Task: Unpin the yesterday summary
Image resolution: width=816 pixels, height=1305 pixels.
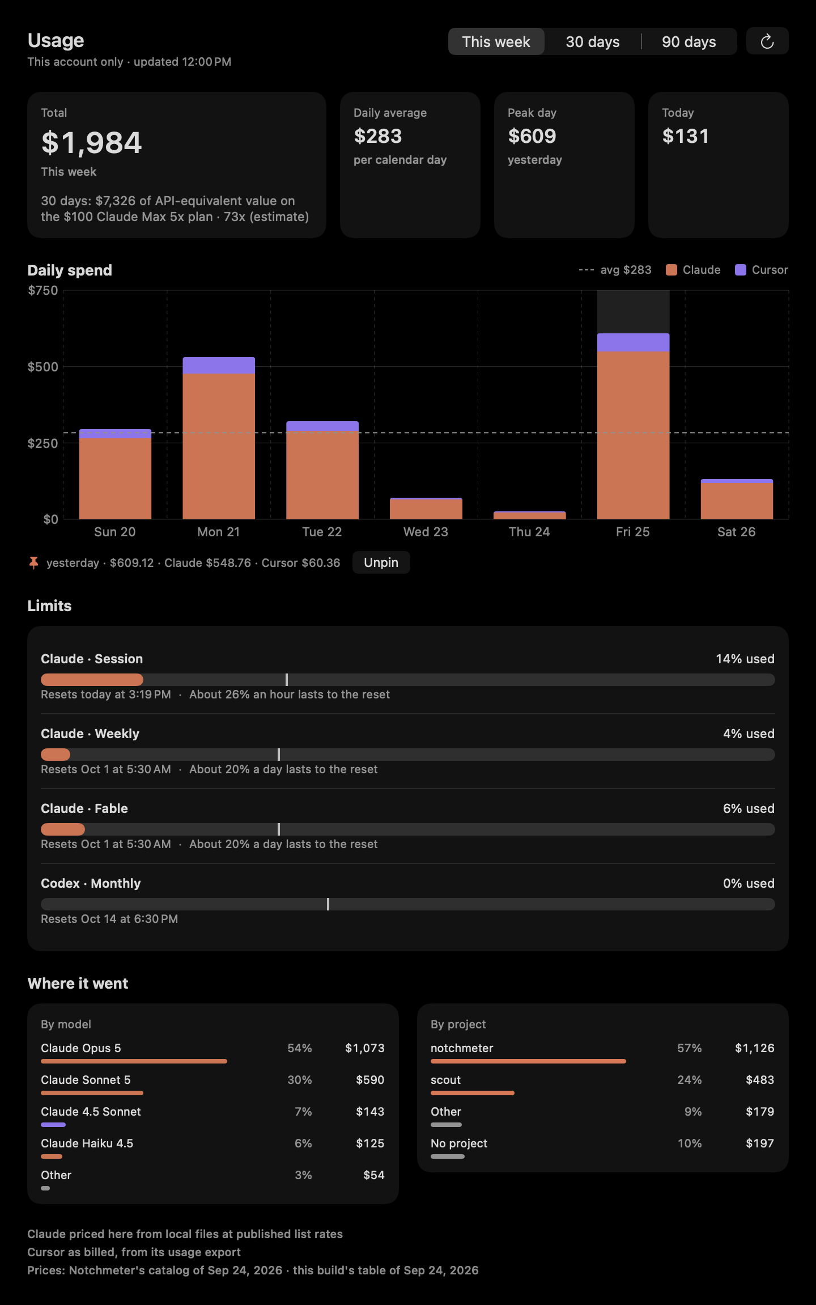Action: 381,562
